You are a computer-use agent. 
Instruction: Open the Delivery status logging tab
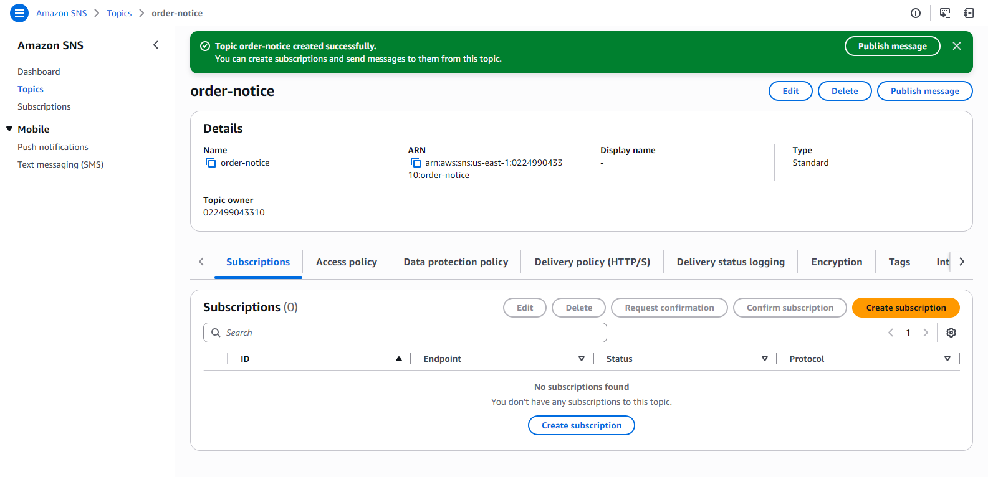pos(731,262)
